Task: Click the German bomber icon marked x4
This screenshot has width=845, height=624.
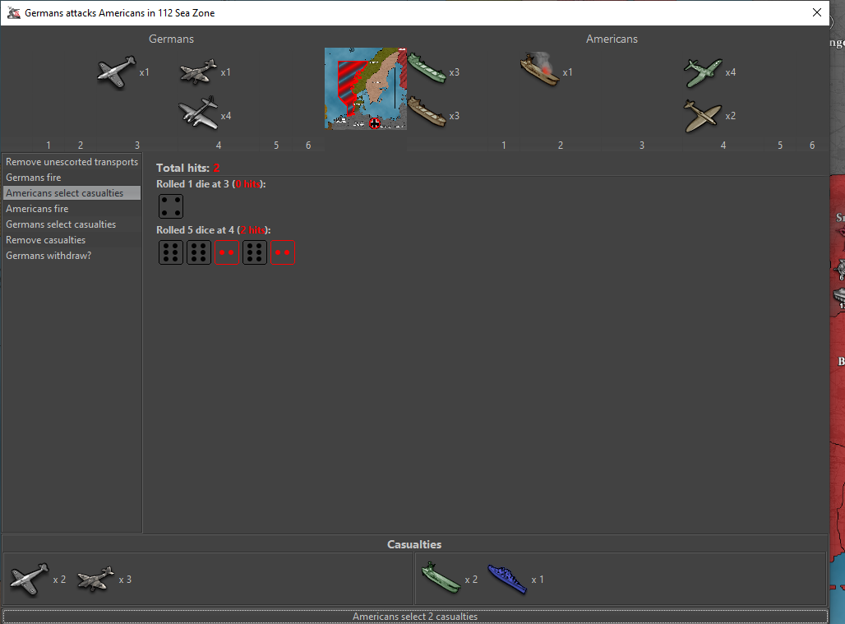Action: point(198,114)
